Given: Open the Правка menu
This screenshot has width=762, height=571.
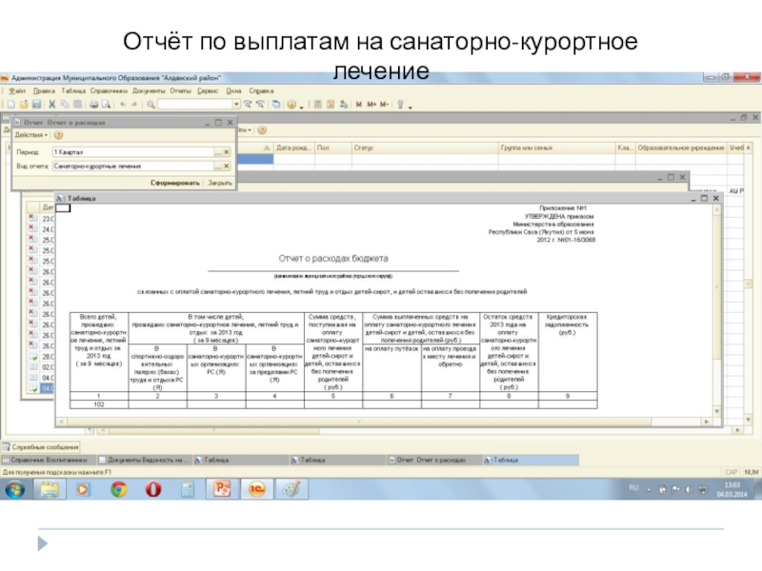Looking at the screenshot, I should click(44, 90).
